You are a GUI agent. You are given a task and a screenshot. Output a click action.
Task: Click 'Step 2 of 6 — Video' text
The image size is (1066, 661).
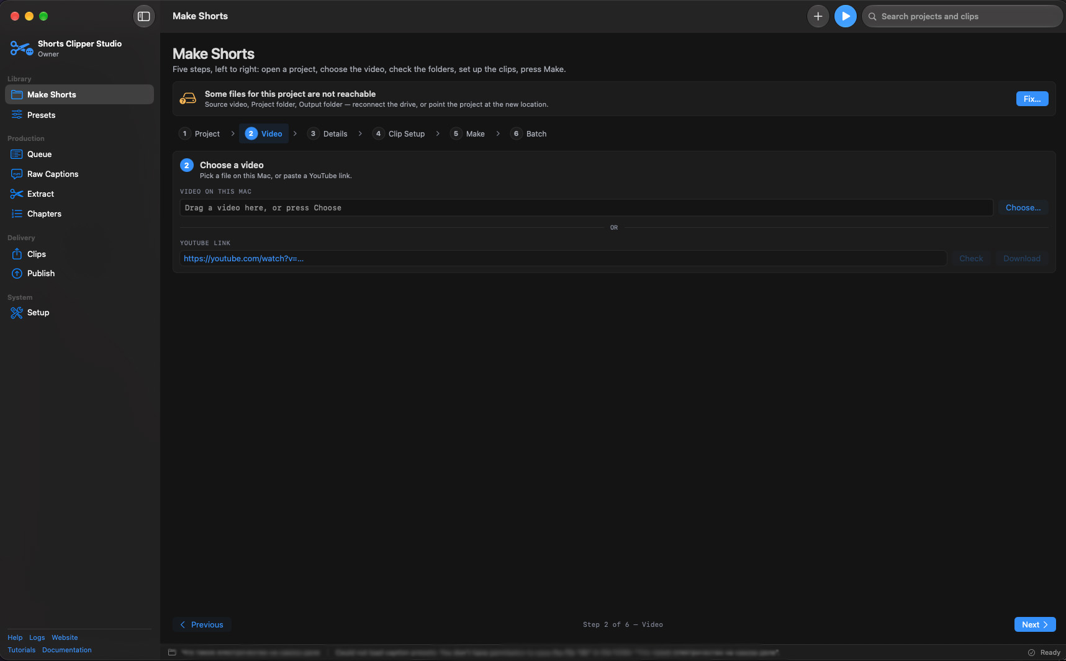(623, 624)
